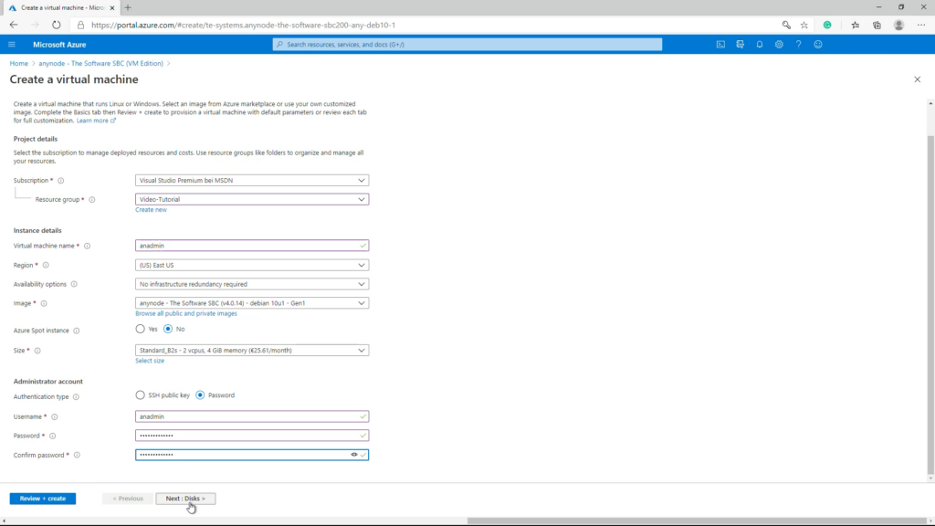Click the vertical scrollbar of the form
Image resolution: width=935 pixels, height=526 pixels.
(x=930, y=304)
